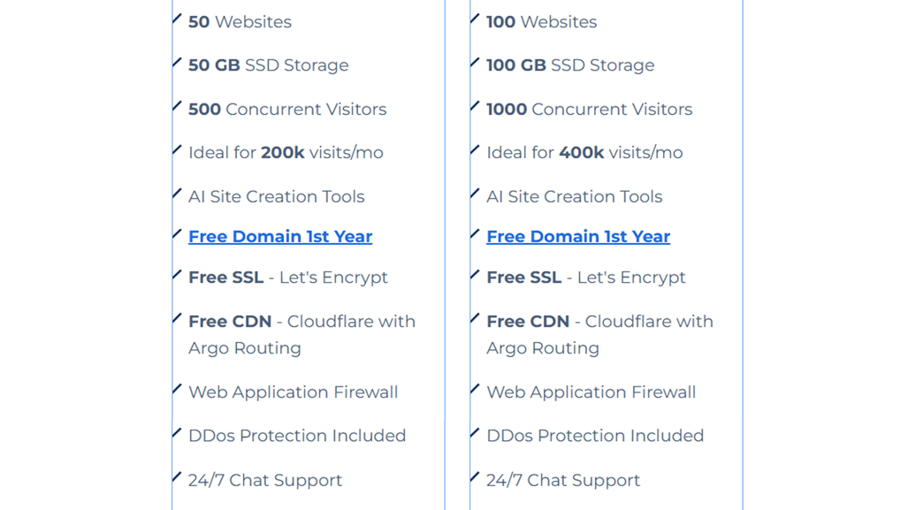Click DDos Protection Included in 50 Websites plan

point(297,436)
